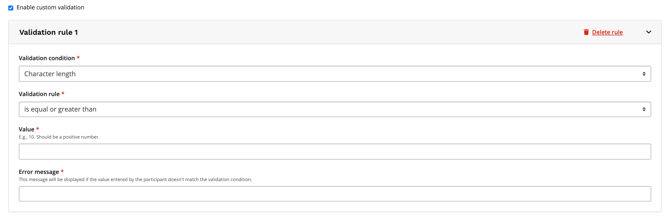Click the red trash can icon
Image resolution: width=670 pixels, height=217 pixels.
point(586,32)
